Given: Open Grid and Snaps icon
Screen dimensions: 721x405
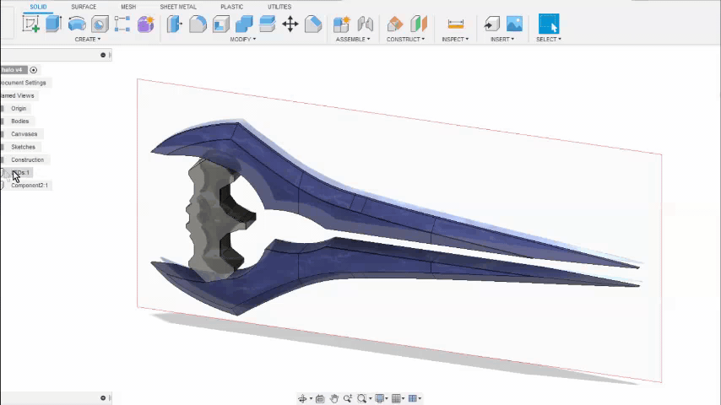Looking at the screenshot, I should point(396,398).
